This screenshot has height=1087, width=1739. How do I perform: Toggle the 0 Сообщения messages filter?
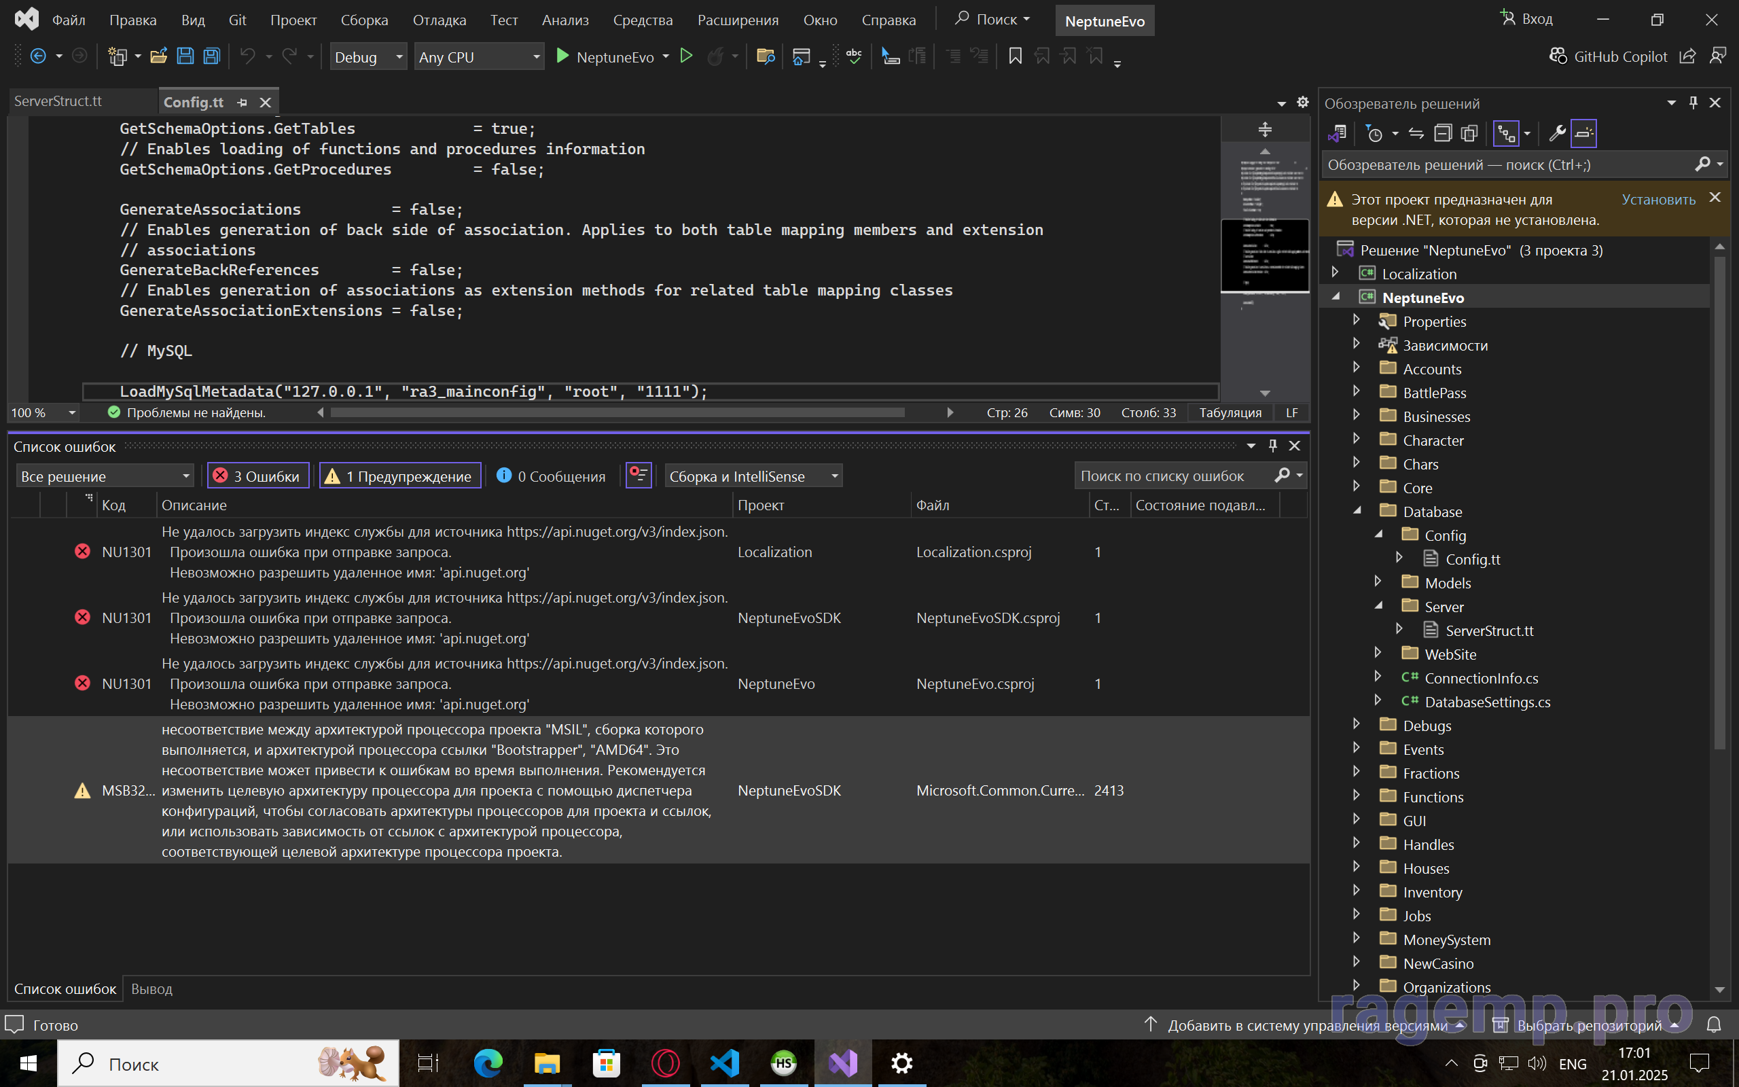pos(550,476)
